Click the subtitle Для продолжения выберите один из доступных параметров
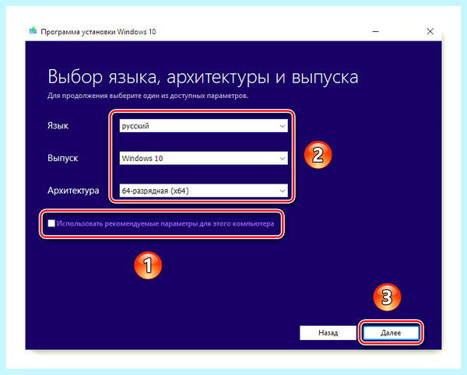The height and width of the screenshot is (375, 467). tap(148, 96)
